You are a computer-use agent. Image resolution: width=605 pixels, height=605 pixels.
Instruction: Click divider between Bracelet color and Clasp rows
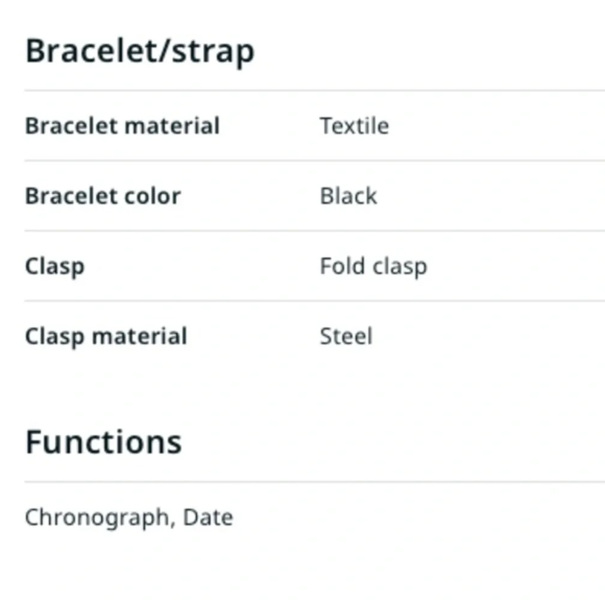pos(315,231)
